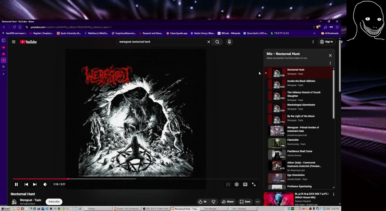Open TEXTFILES bookmark
The image size is (386, 211).
tap(280, 33)
